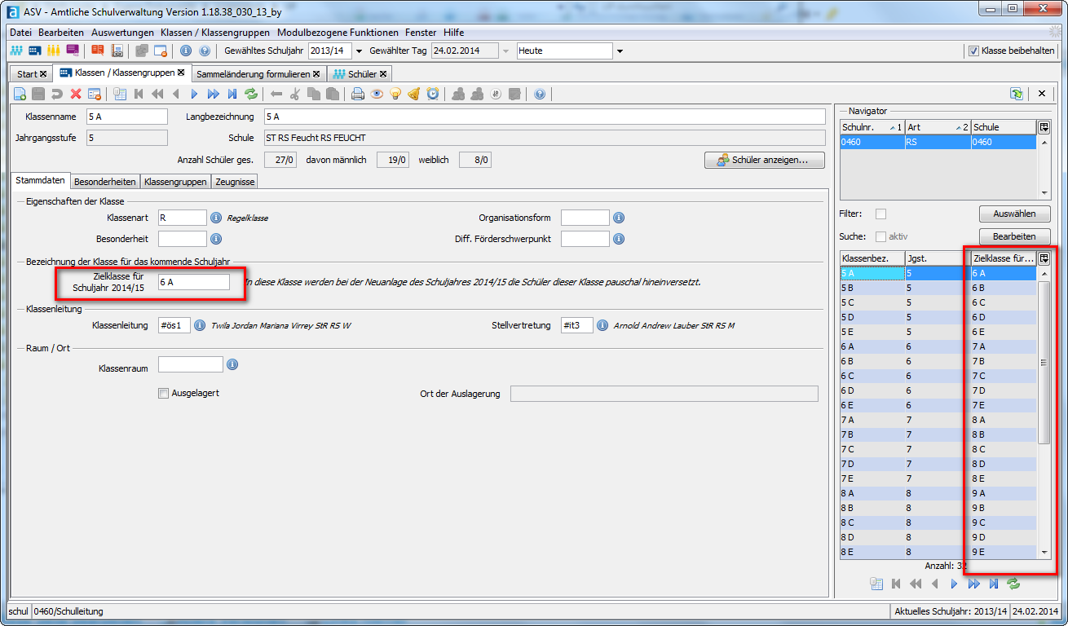The height and width of the screenshot is (626, 1068).
Task: Toggle the Klasse beibehalten checkbox
Action: [x=973, y=51]
